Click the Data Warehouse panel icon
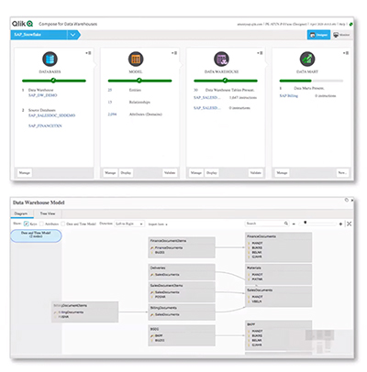367x372 pixels. tap(221, 59)
